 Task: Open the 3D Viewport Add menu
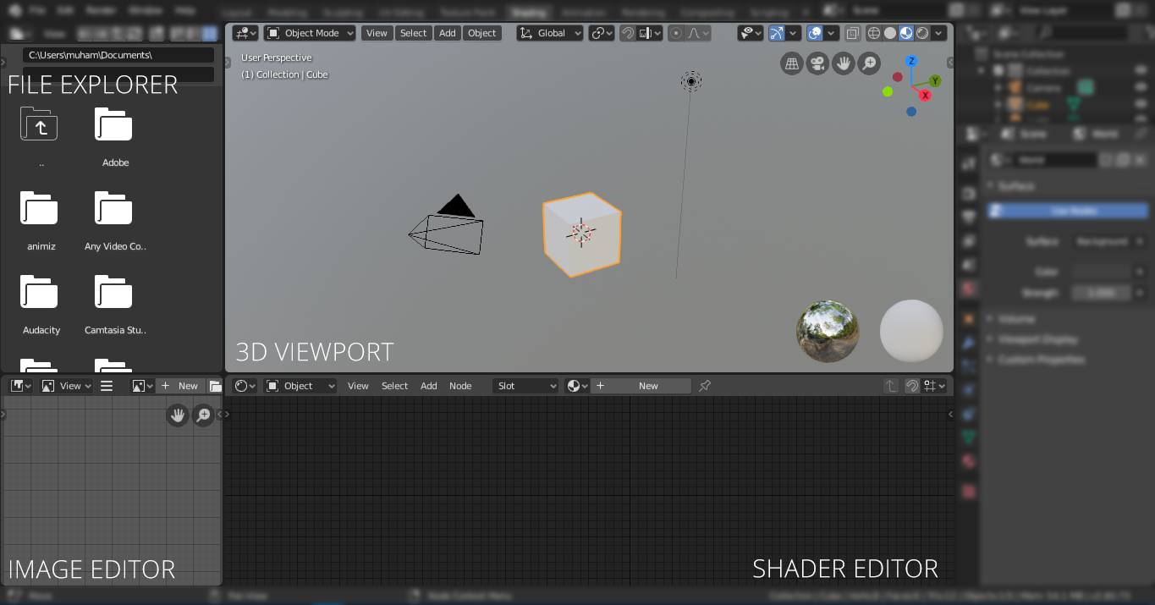click(x=448, y=33)
